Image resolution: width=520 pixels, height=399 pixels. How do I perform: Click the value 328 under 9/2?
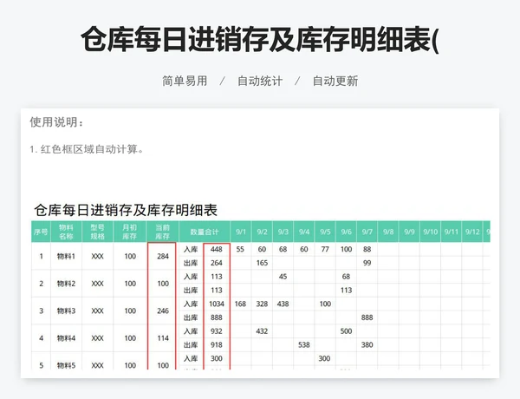tap(262, 304)
